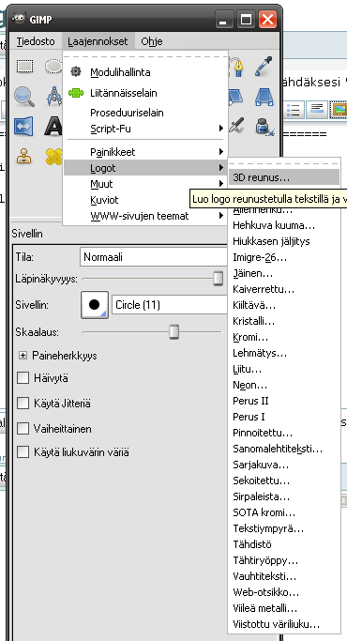This screenshot has height=641, width=347.
Task: Click bulleted list icon in background window
Action: click(293, 110)
